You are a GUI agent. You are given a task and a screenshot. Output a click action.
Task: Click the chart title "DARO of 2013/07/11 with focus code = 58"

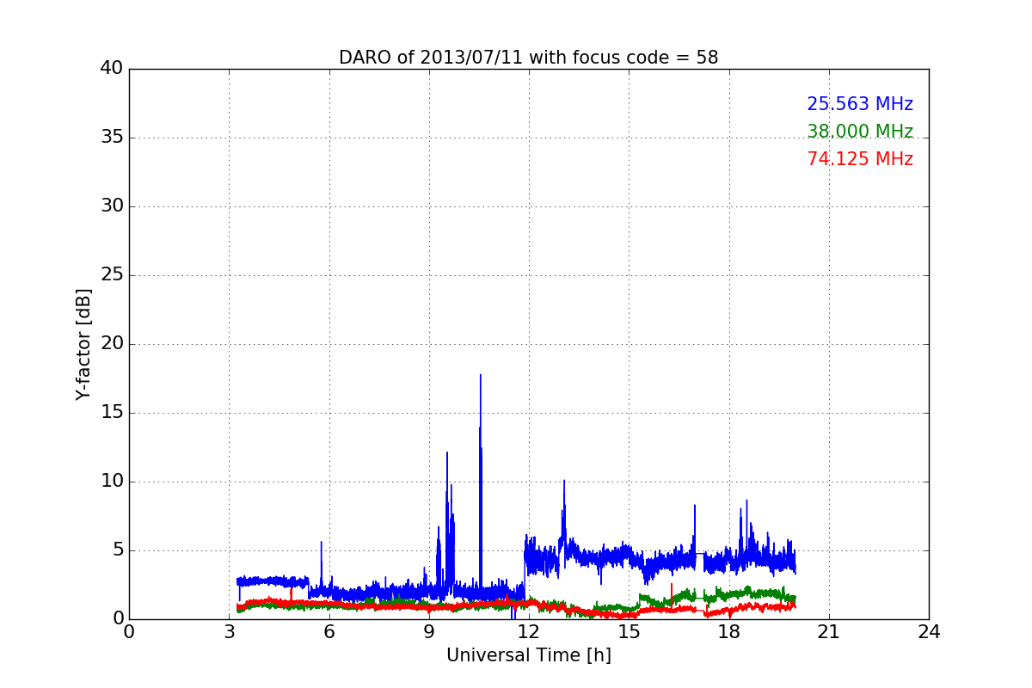[528, 58]
